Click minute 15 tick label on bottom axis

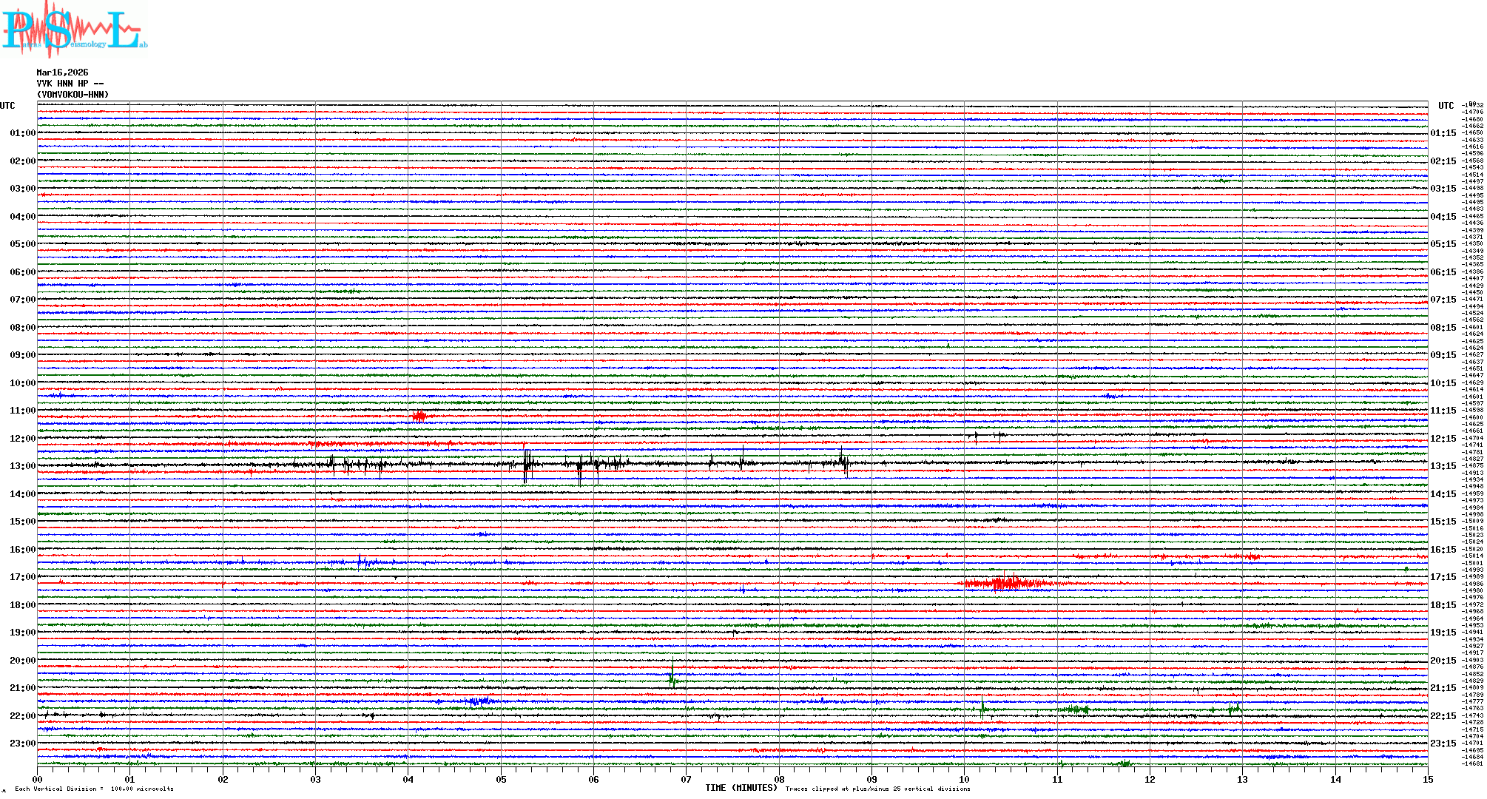click(x=1427, y=779)
